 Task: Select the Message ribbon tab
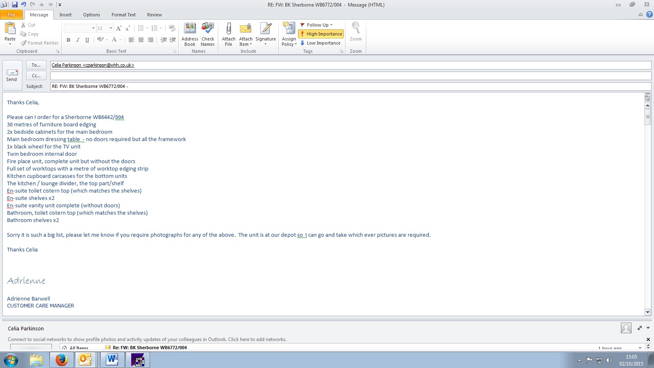[x=39, y=15]
